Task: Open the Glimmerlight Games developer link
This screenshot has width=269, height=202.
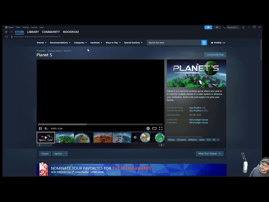Action: point(198,120)
